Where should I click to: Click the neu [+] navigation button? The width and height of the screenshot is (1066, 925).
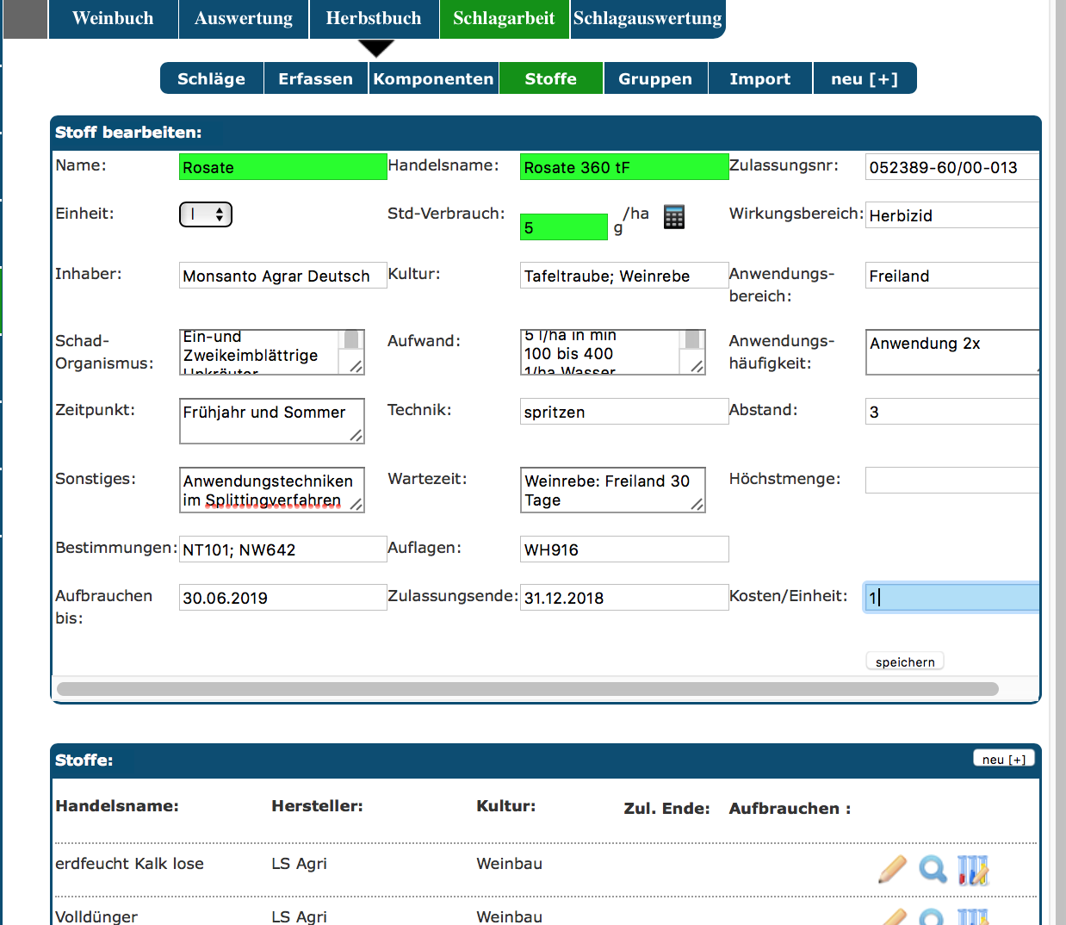point(864,78)
